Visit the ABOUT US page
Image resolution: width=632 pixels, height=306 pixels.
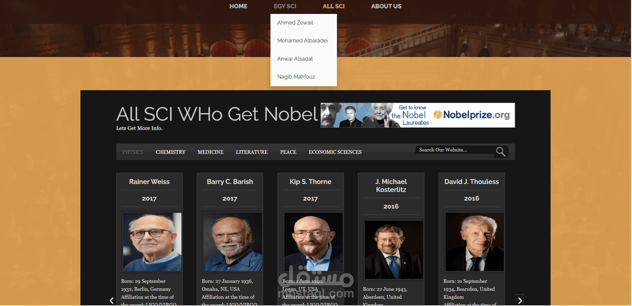(x=386, y=6)
